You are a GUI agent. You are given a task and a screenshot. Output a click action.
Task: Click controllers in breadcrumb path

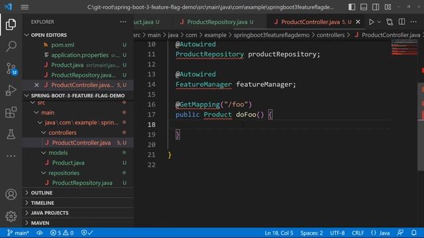[331, 35]
